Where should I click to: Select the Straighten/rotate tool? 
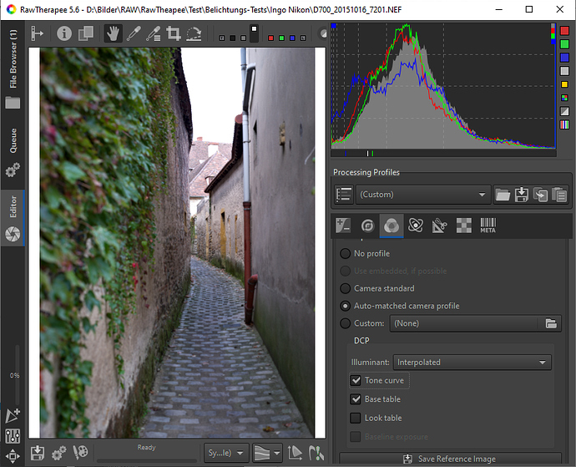194,33
